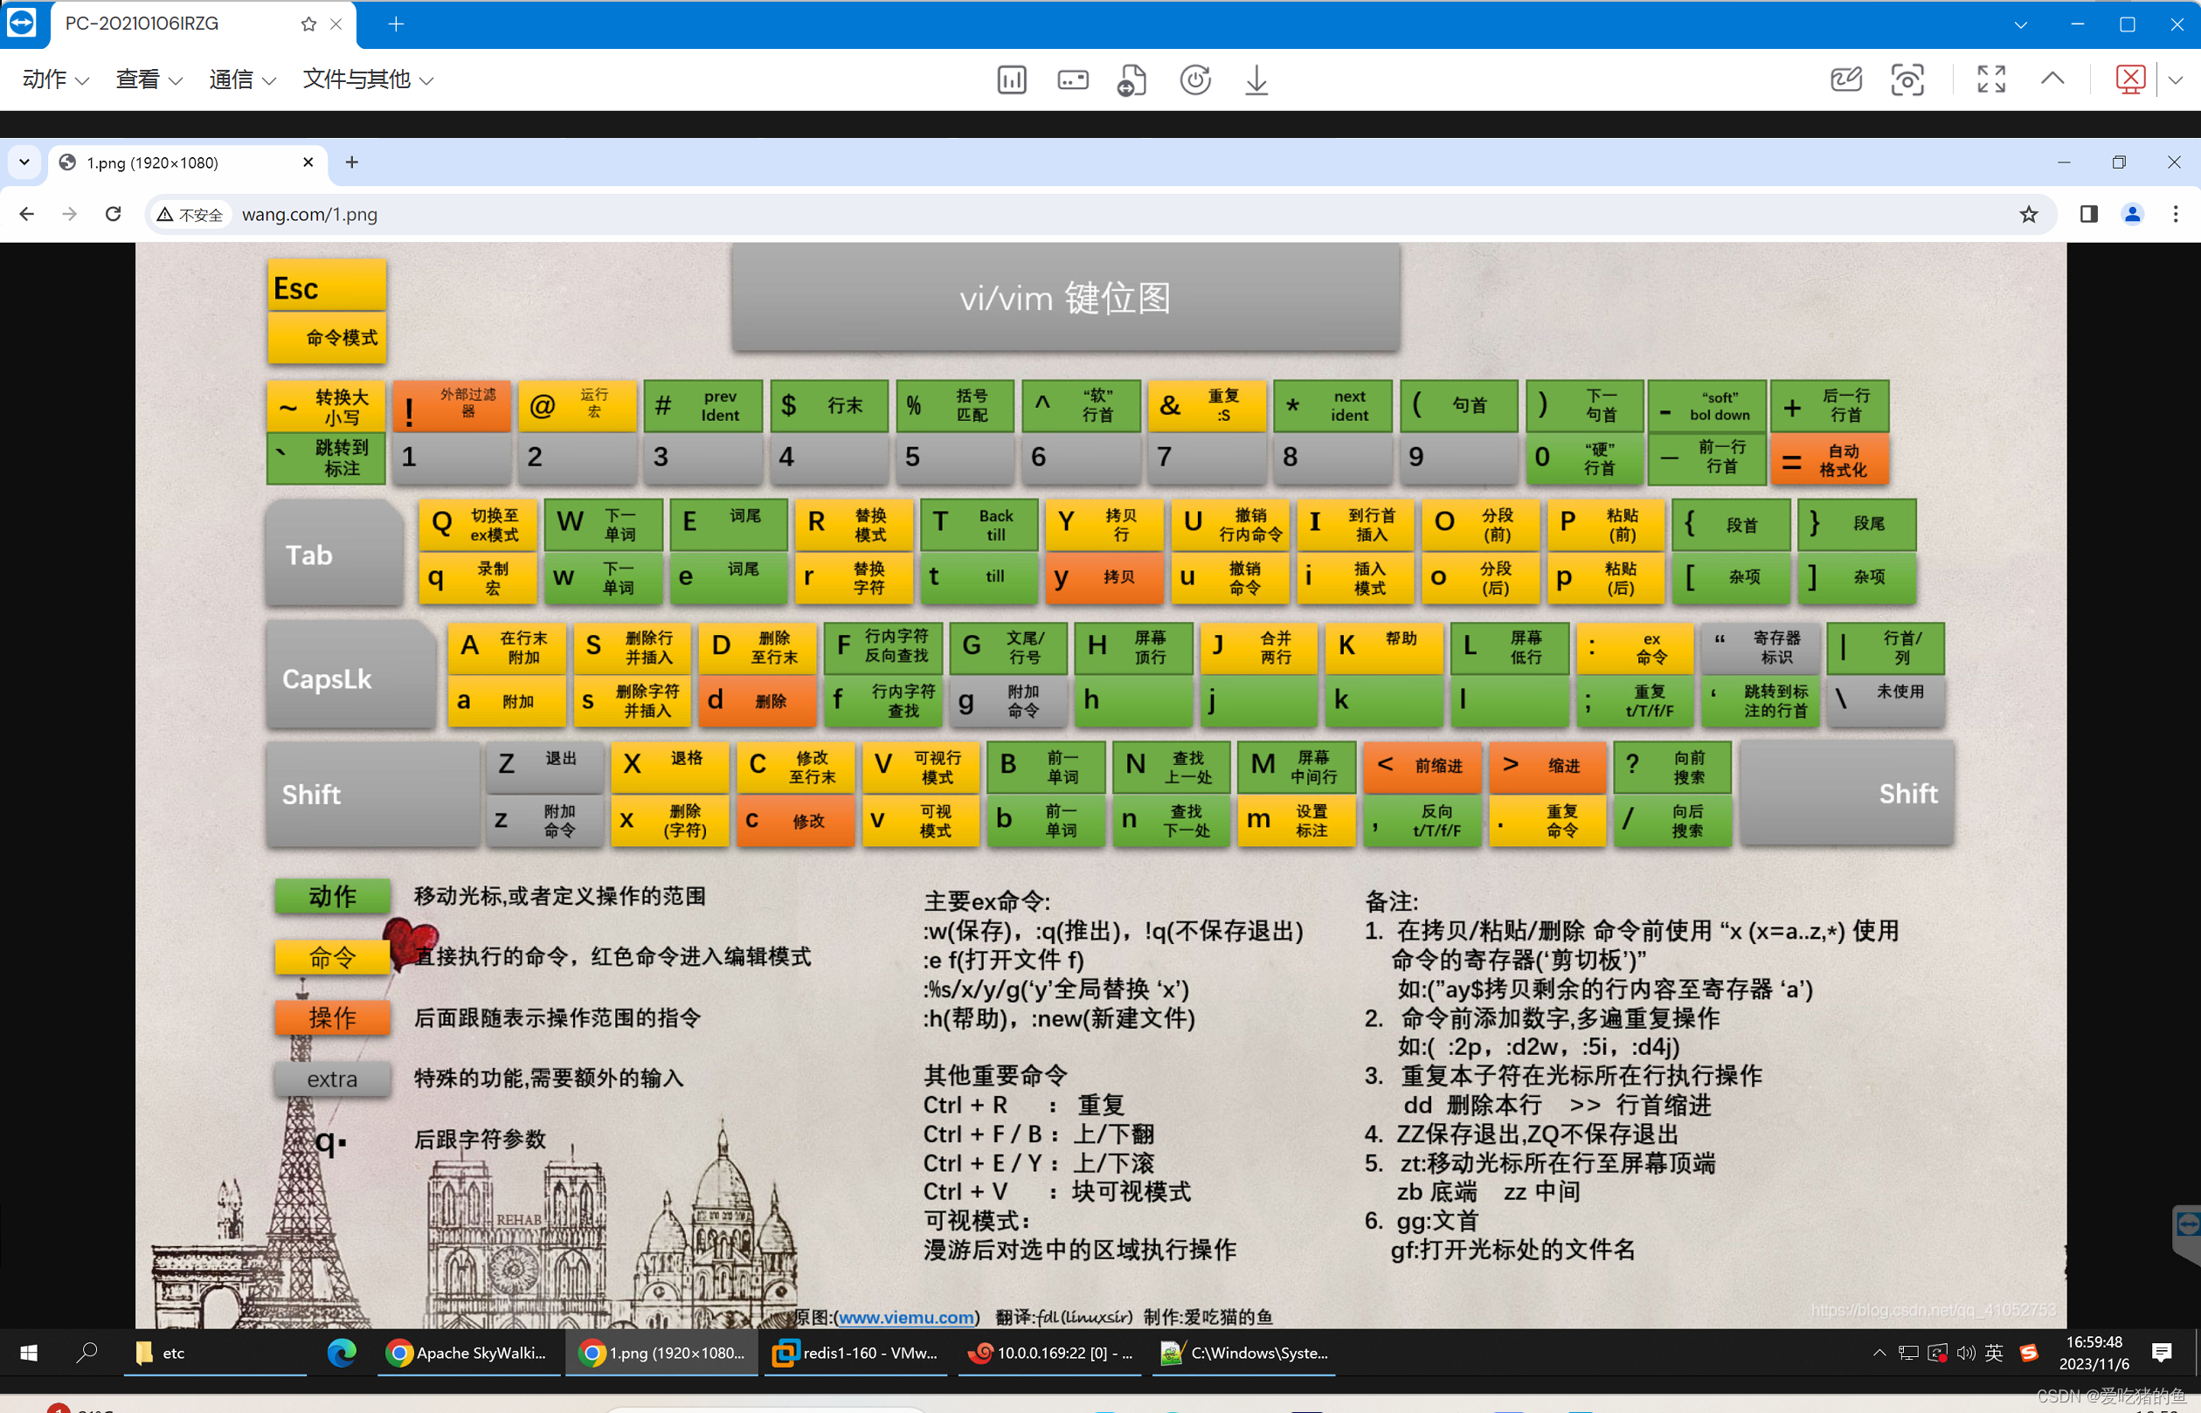This screenshot has height=1413, width=2201.
Task: Expand the hidden system tray icons chevron
Action: point(1879,1353)
